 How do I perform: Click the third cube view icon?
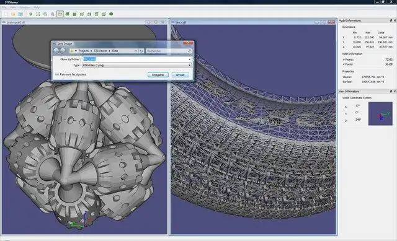pyautogui.click(x=82, y=14)
